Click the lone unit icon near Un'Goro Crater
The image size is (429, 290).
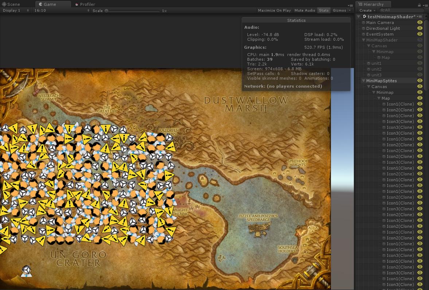(x=26, y=271)
